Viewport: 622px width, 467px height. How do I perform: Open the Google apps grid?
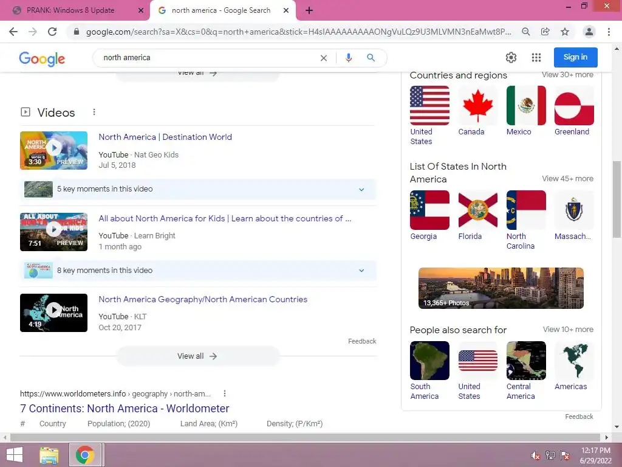coord(536,58)
